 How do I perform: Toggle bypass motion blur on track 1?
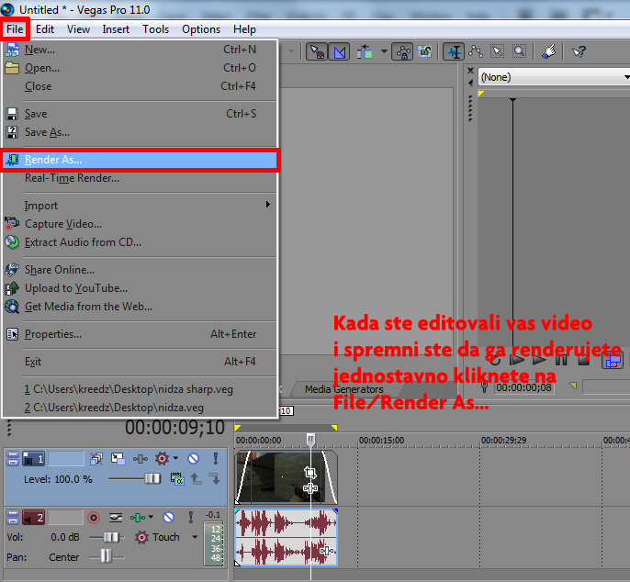pos(96,458)
